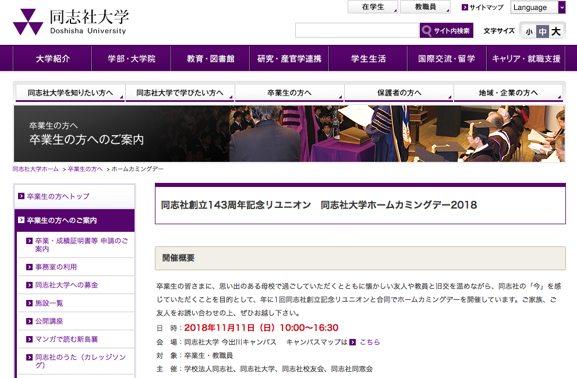
Task: Click arrow icon beside 公開講座
Action: click(x=30, y=321)
